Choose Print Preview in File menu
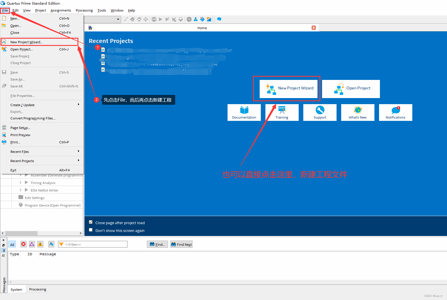Image resolution: width=447 pixels, height=300 pixels. point(42,135)
